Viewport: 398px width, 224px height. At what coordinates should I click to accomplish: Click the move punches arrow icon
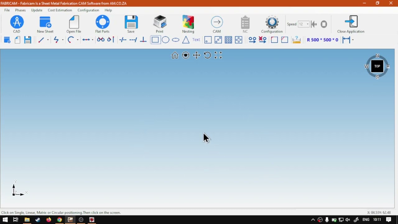pos(252,40)
